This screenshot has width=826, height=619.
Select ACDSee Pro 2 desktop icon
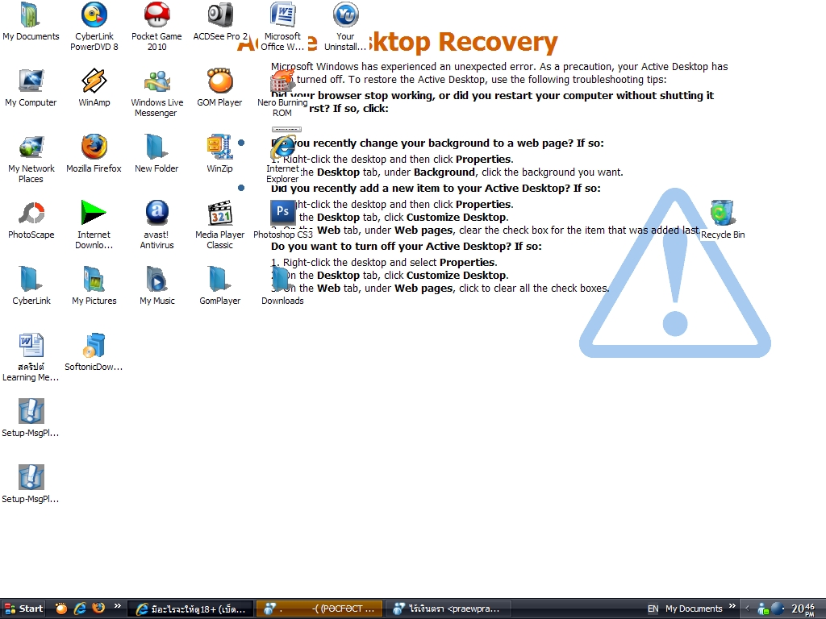[x=219, y=22]
